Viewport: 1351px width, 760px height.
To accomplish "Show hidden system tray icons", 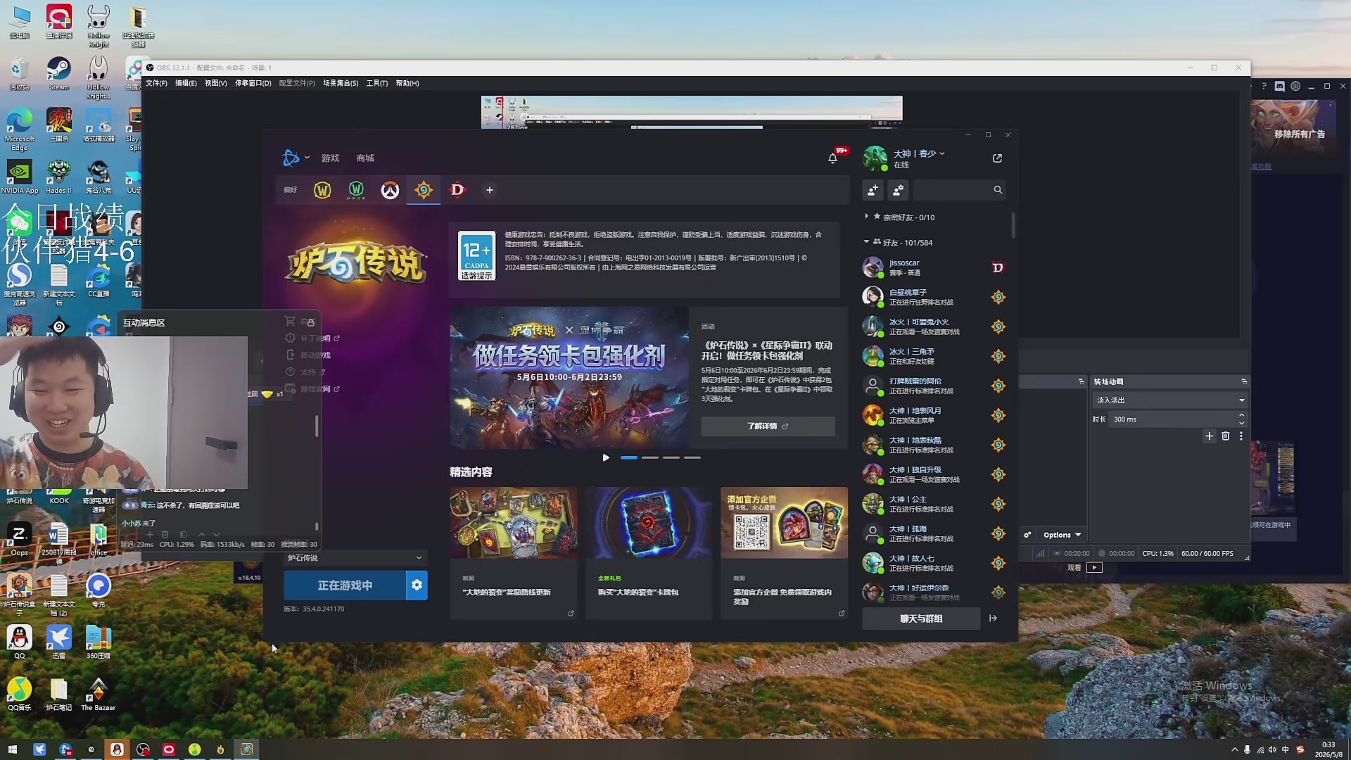I will point(1234,749).
